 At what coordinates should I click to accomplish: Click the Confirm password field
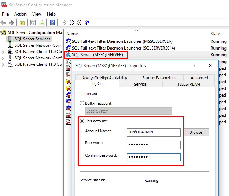153,157
